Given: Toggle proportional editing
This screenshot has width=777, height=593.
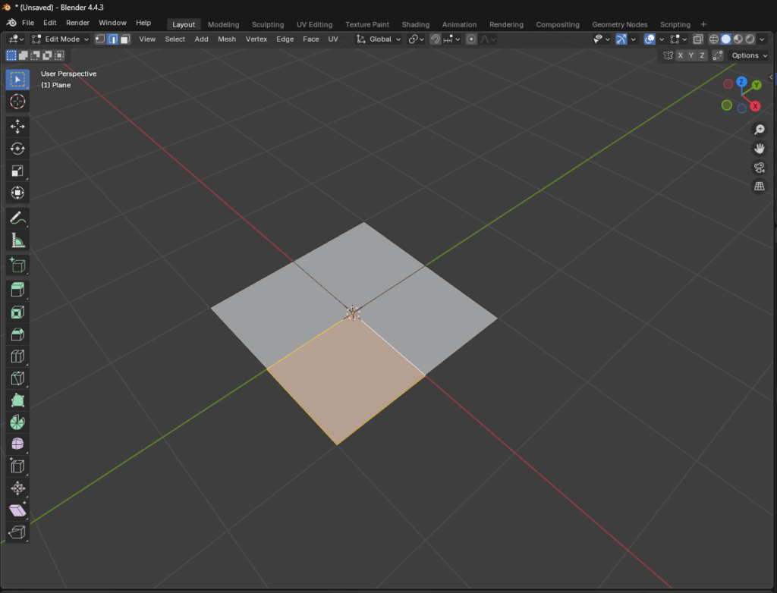Looking at the screenshot, I should 471,39.
